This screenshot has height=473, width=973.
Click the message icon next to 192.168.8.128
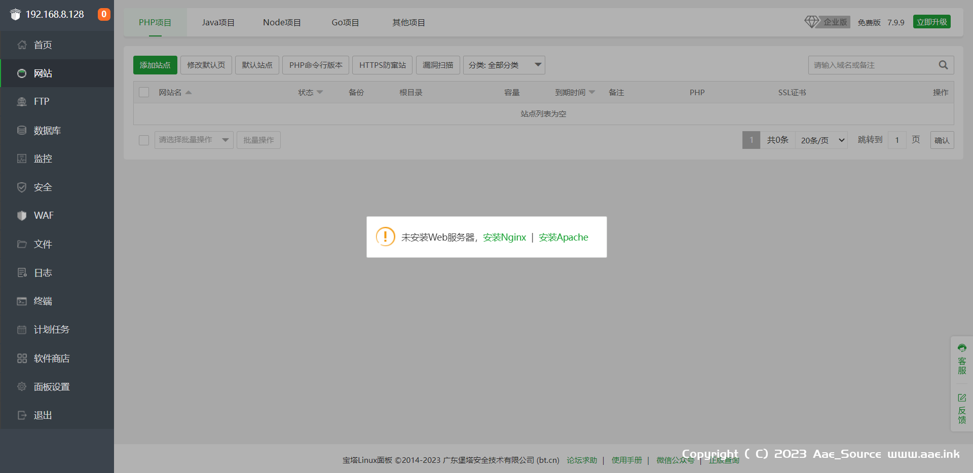tap(104, 14)
